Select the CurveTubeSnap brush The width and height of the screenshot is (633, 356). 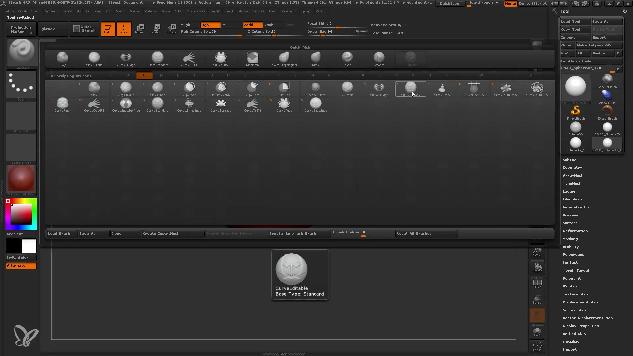pos(316,105)
